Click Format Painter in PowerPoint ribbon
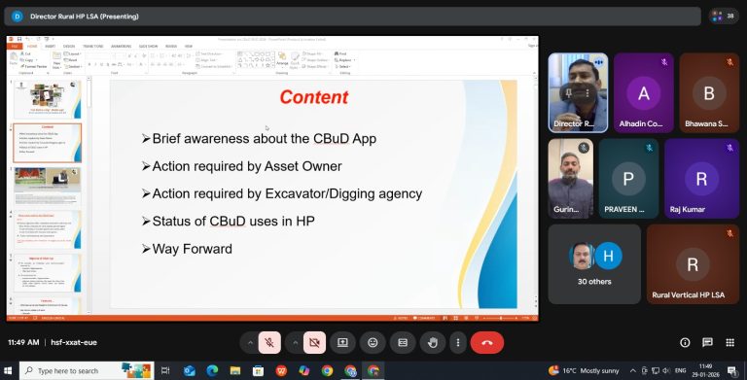This screenshot has width=747, height=380. pos(34,66)
